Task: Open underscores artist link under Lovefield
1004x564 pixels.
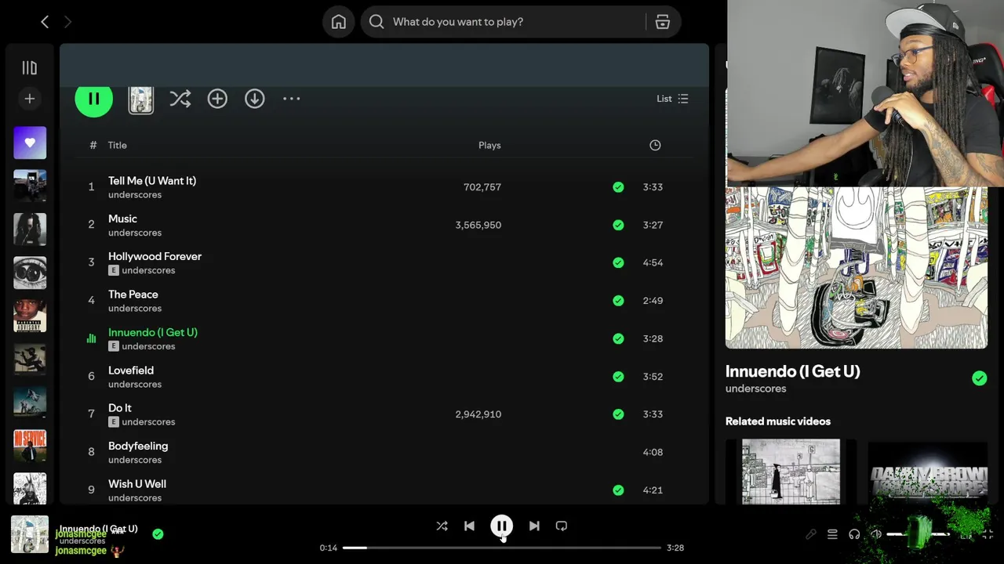Action: pyautogui.click(x=135, y=384)
